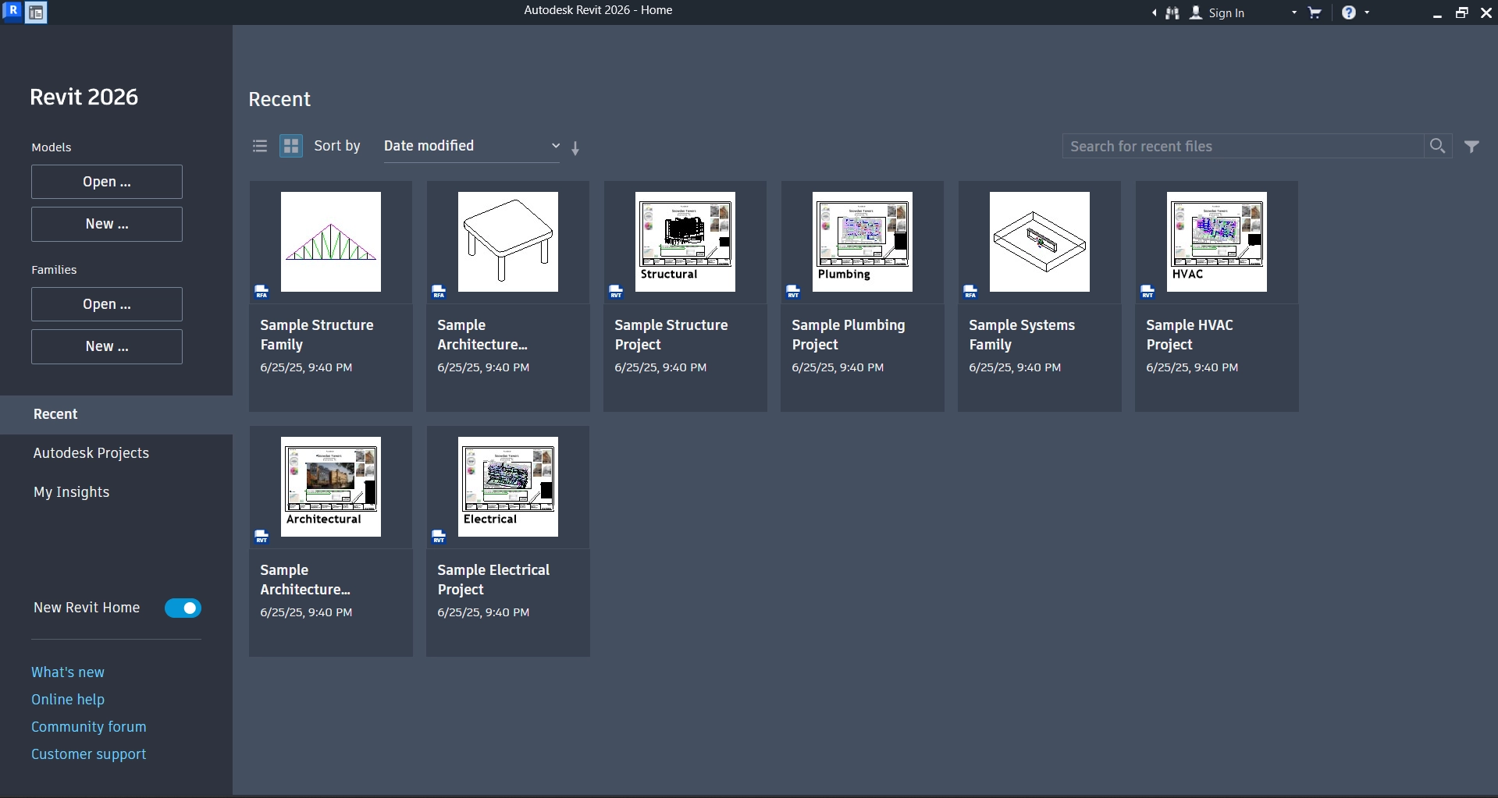Click the 'Sample Systems Family' title
Screen dimensions: 1498x798
[1022, 335]
